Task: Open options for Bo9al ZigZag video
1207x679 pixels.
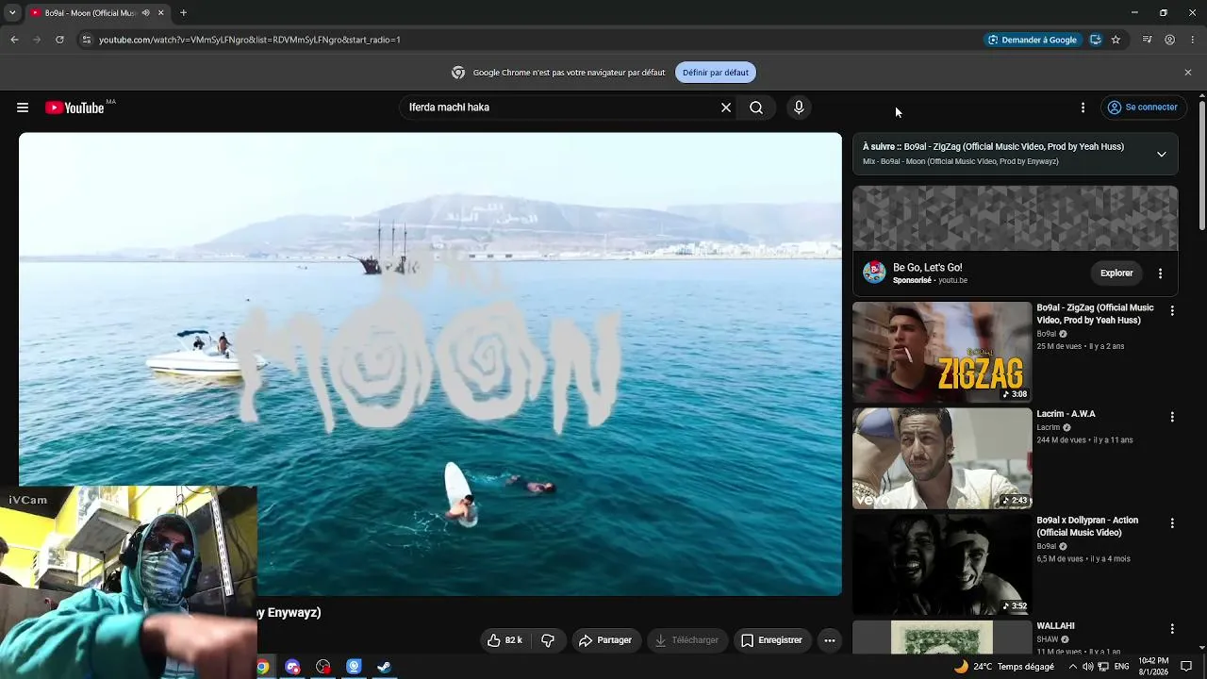Action: click(1172, 310)
